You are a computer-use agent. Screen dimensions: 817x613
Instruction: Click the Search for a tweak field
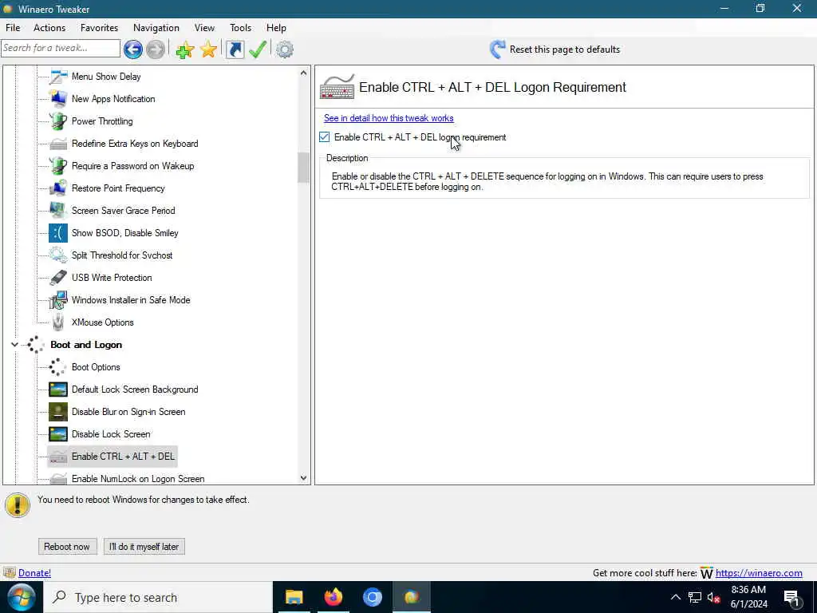click(x=61, y=49)
